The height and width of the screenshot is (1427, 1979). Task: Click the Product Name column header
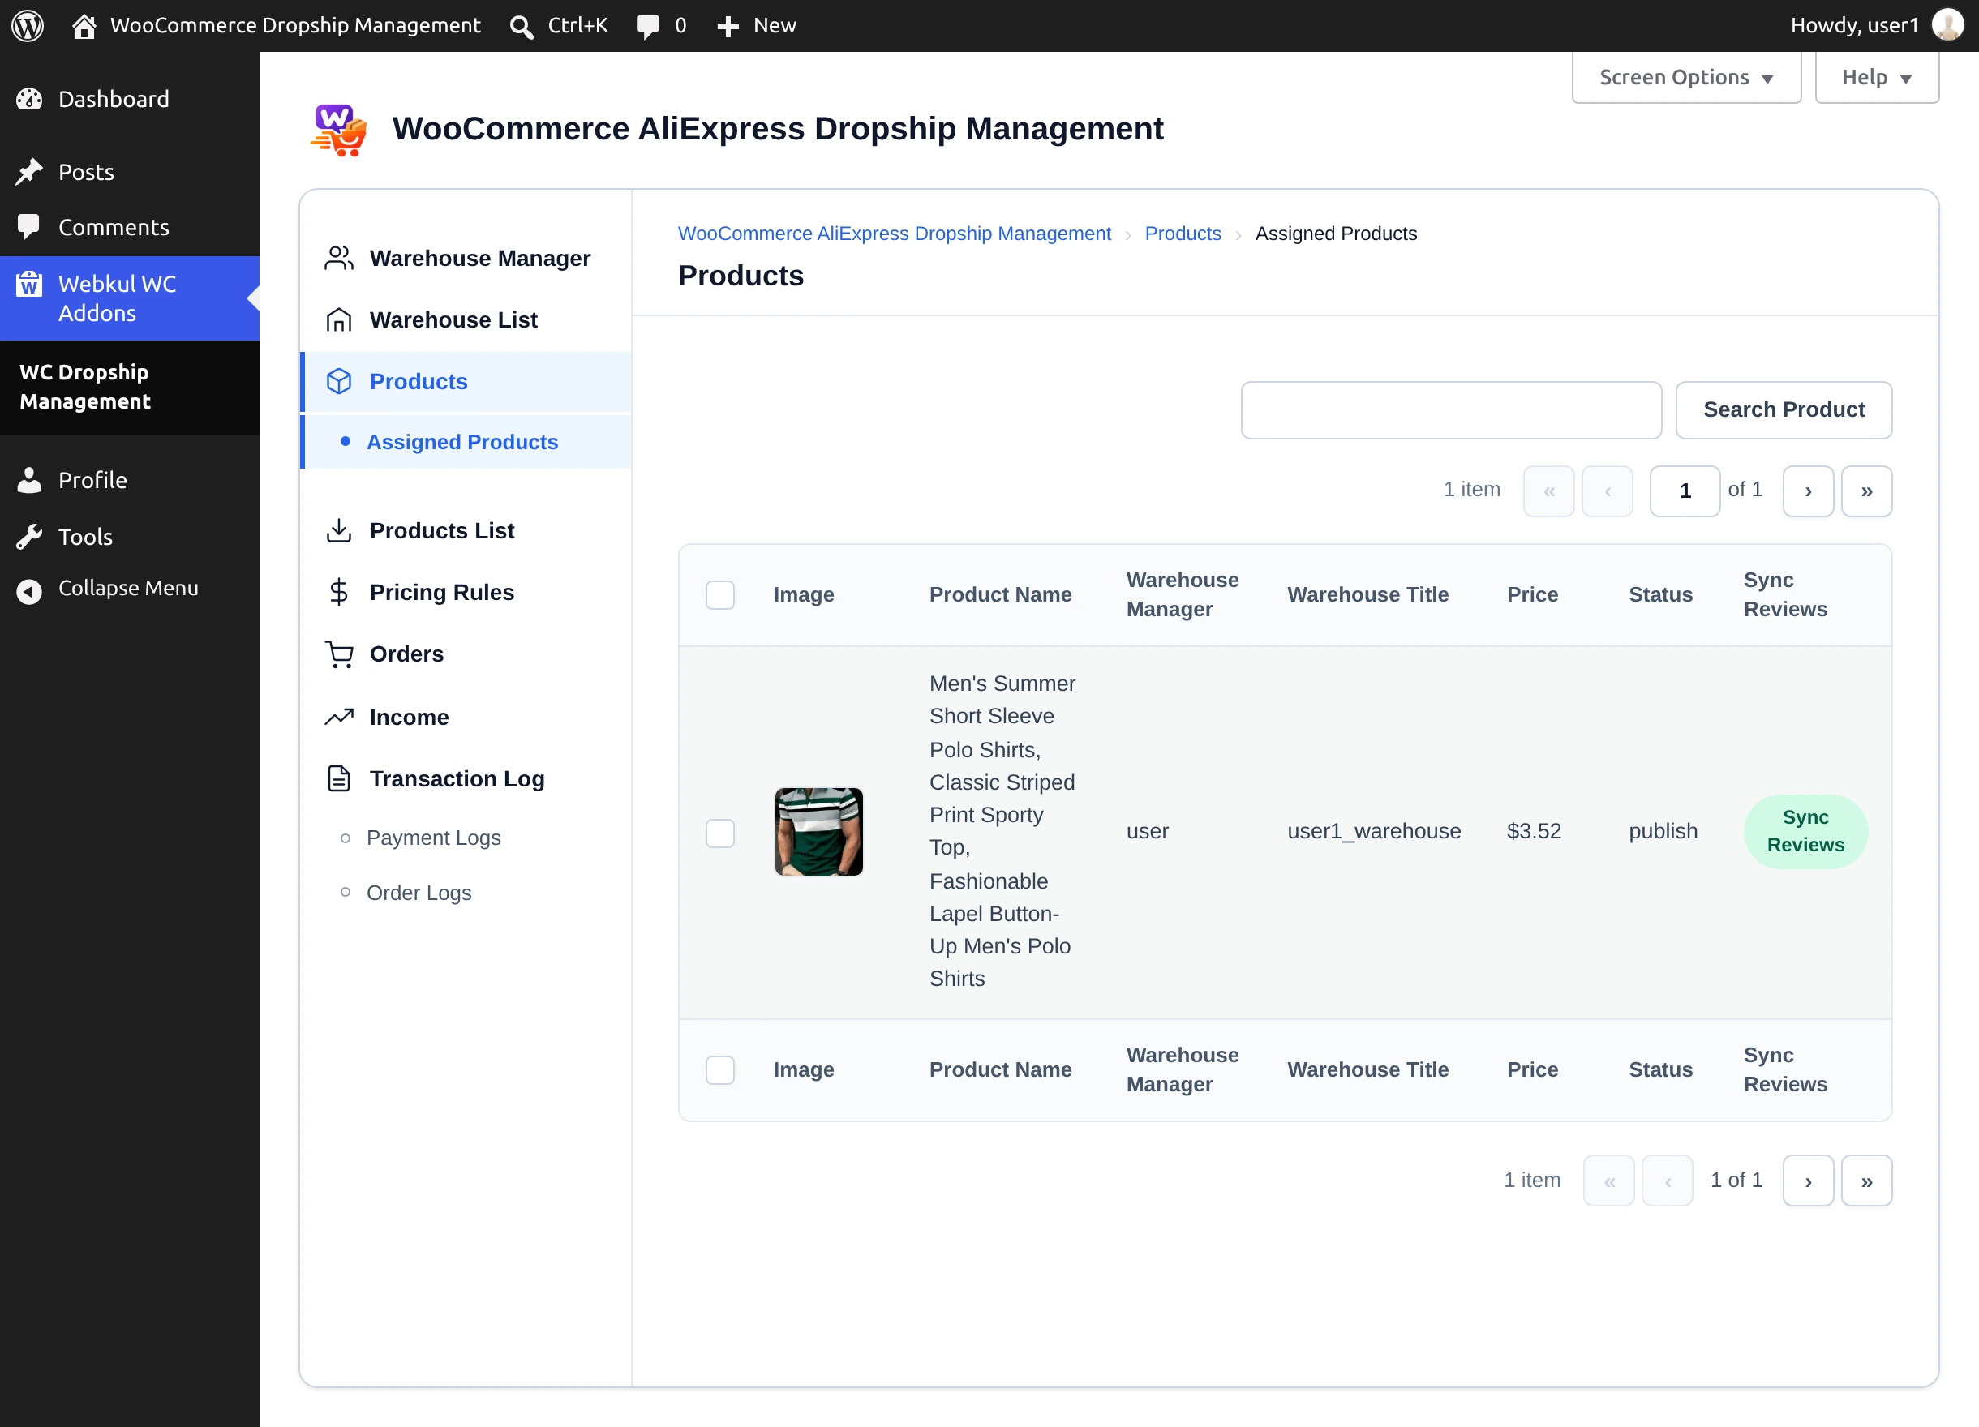1000,595
